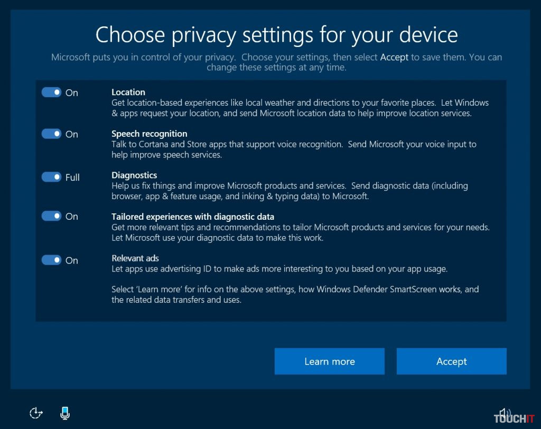Disable the Relevant ads toggle
This screenshot has width=541, height=429.
[52, 260]
